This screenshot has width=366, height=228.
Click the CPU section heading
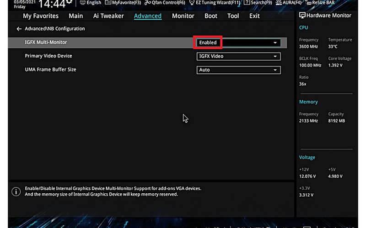(x=303, y=27)
